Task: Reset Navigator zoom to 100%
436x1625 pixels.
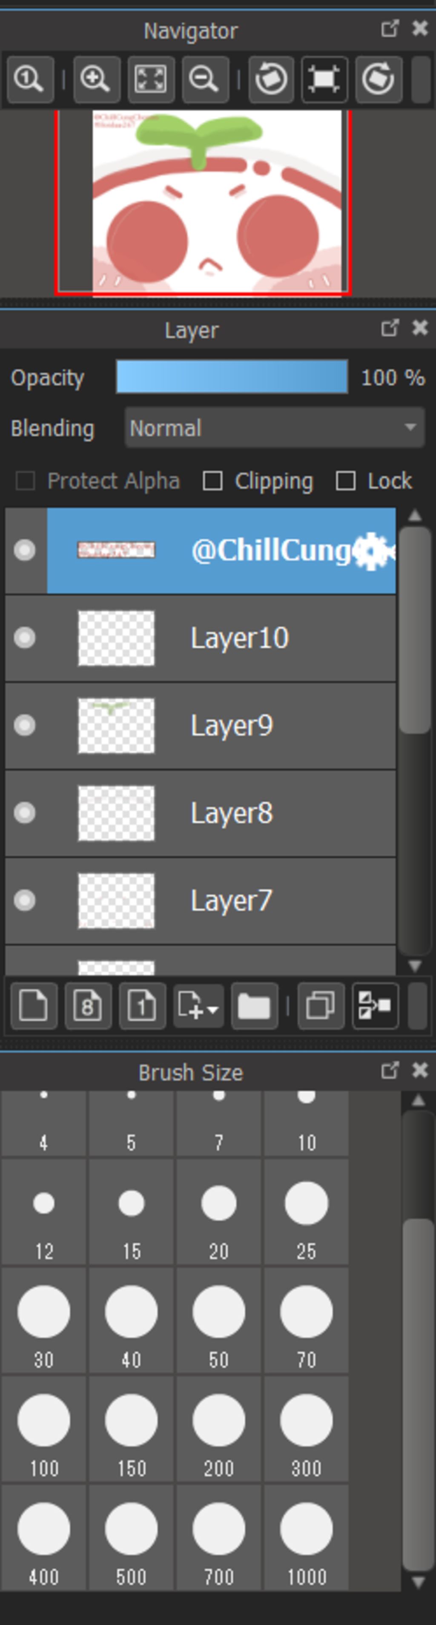Action: click(29, 80)
